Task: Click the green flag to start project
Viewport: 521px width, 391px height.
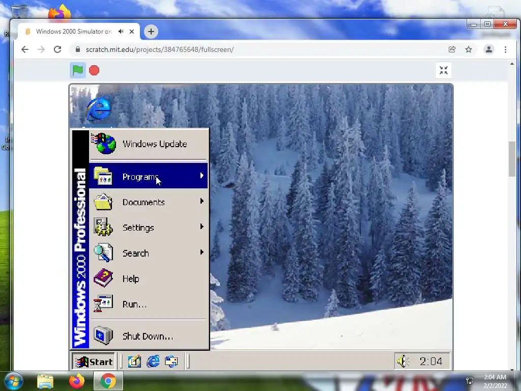Action: point(78,70)
